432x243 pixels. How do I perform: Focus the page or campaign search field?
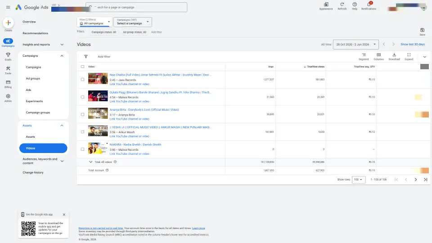point(136,7)
